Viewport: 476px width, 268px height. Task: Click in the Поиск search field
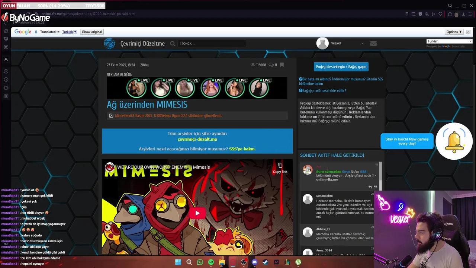(212, 44)
